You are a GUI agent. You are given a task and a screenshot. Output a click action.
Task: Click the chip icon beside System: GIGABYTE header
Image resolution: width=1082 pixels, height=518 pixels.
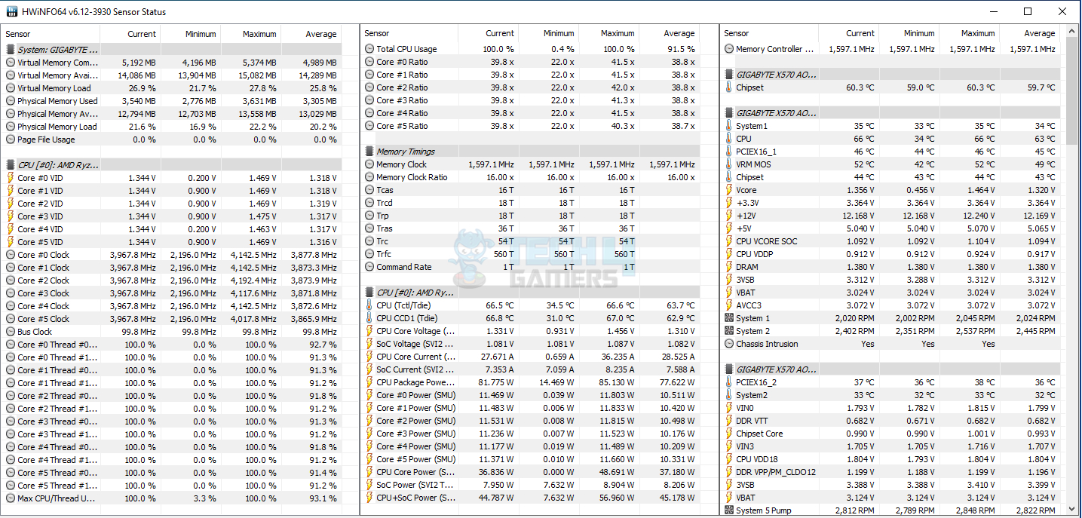click(x=11, y=50)
